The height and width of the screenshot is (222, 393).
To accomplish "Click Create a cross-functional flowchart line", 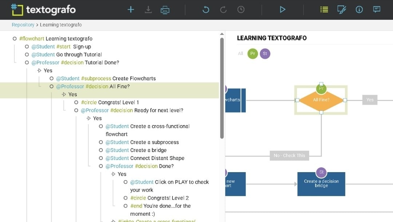I will tap(147, 130).
